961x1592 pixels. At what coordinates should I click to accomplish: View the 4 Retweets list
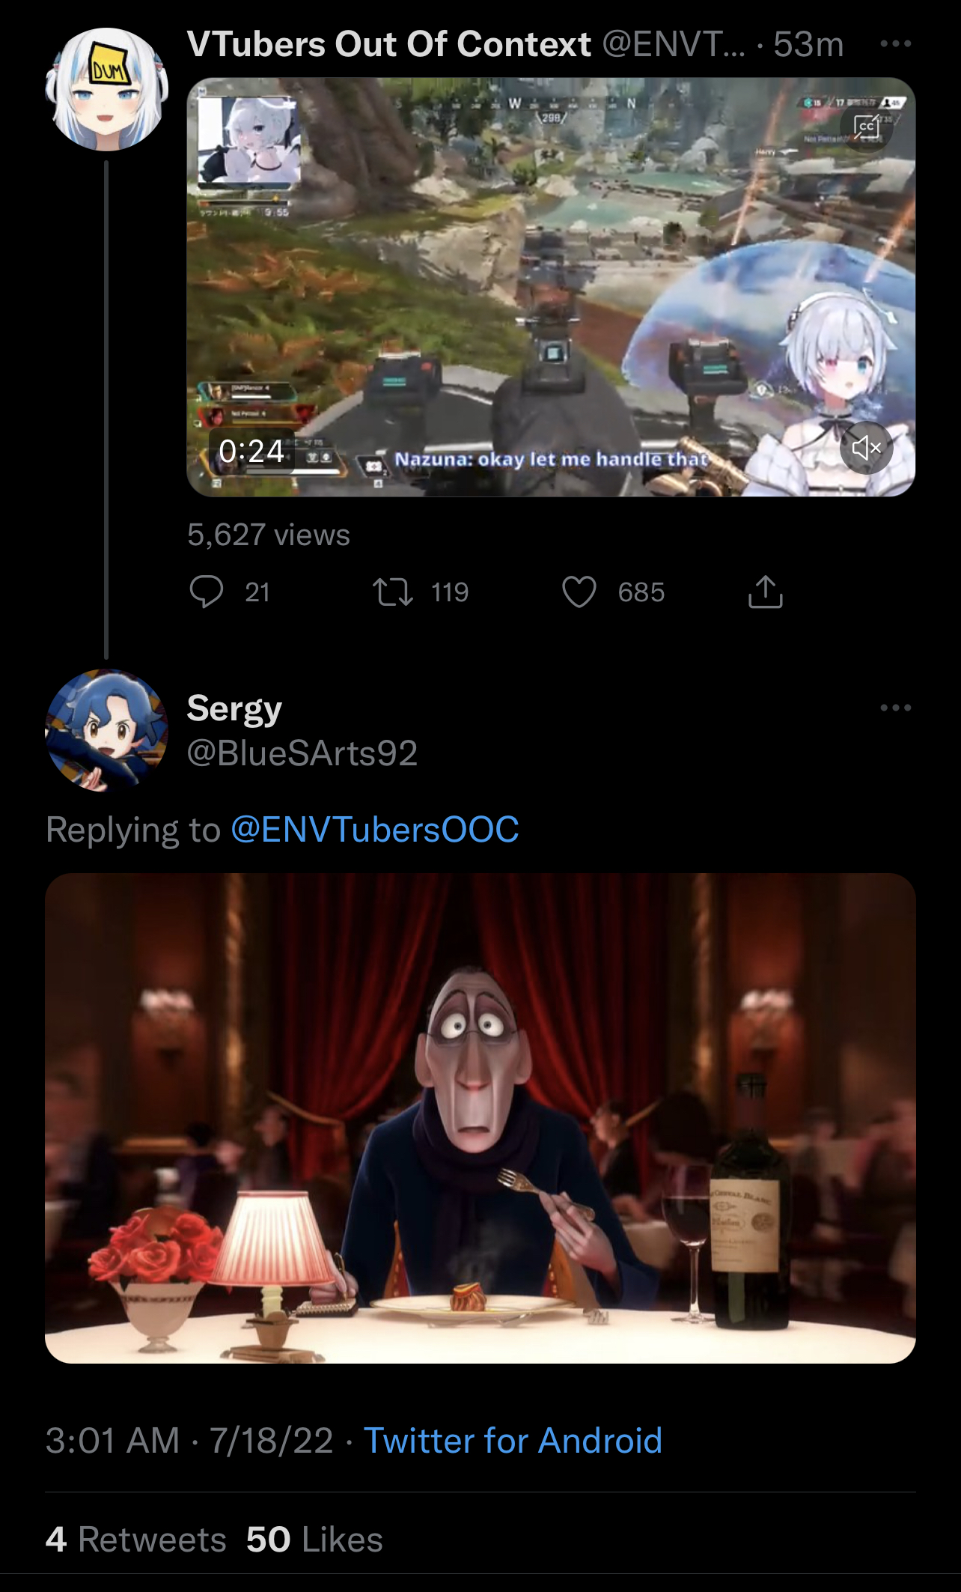135,1540
